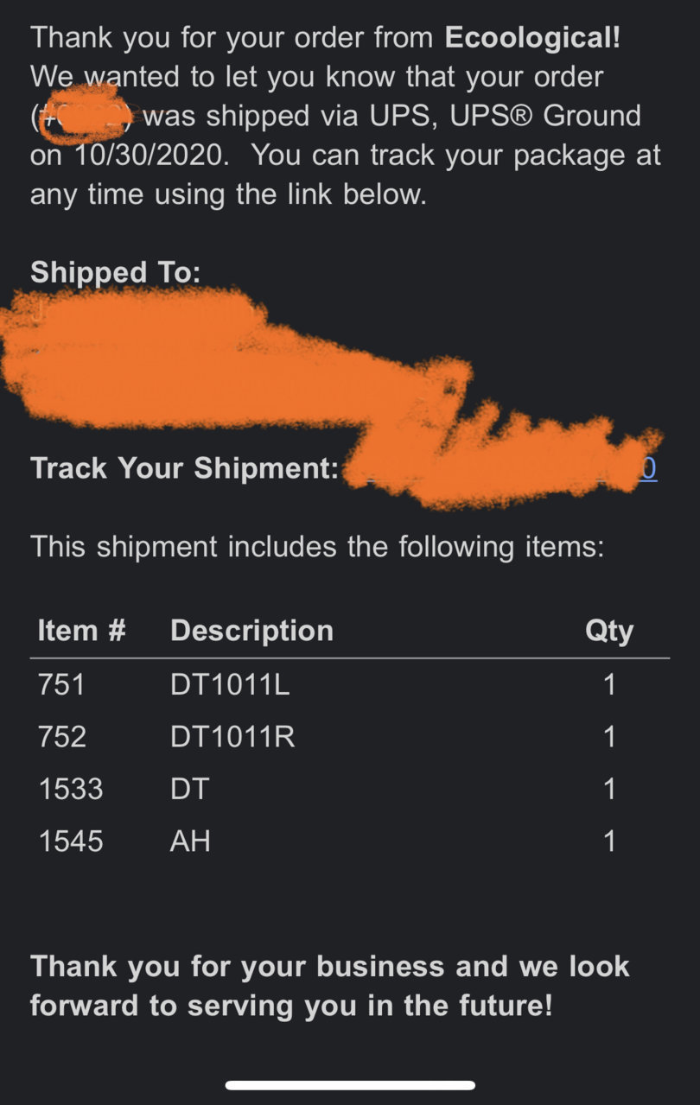Tap the quantity in the DT1011R row
700x1105 pixels.
[609, 737]
